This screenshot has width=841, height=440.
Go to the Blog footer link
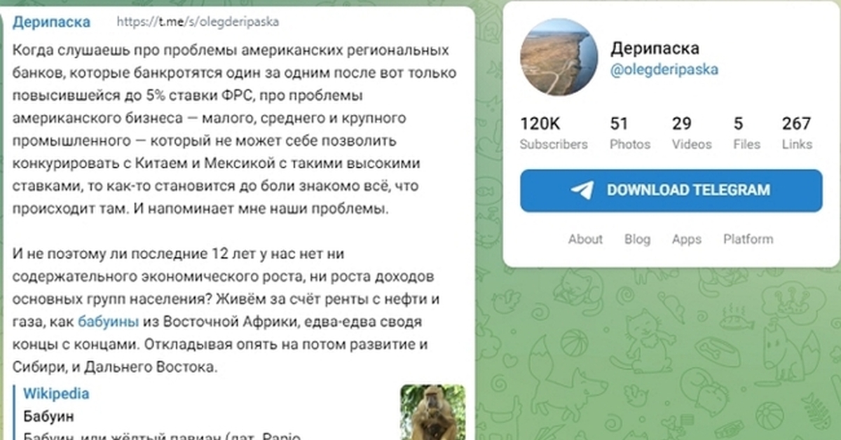pyautogui.click(x=637, y=239)
